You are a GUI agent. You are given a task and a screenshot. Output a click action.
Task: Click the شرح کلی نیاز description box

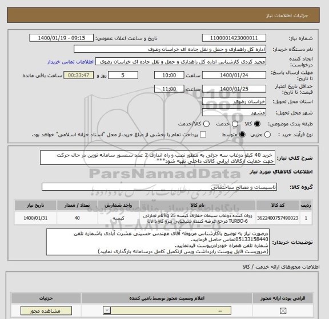pos(158,158)
